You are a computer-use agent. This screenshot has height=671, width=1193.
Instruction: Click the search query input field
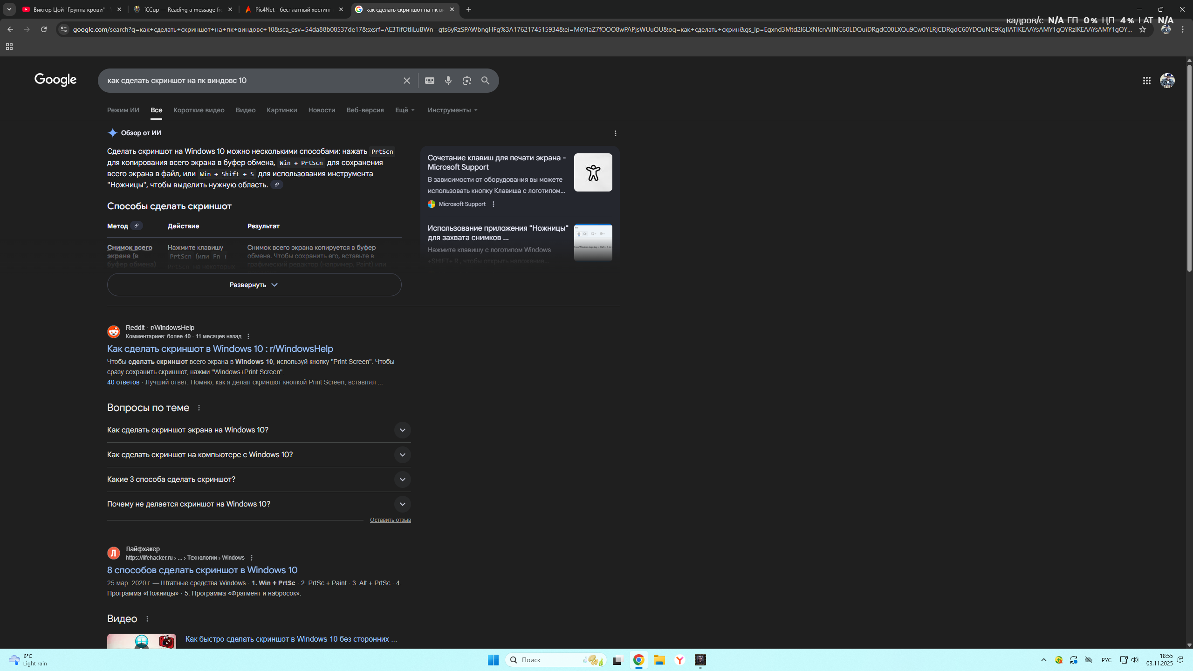pyautogui.click(x=252, y=81)
